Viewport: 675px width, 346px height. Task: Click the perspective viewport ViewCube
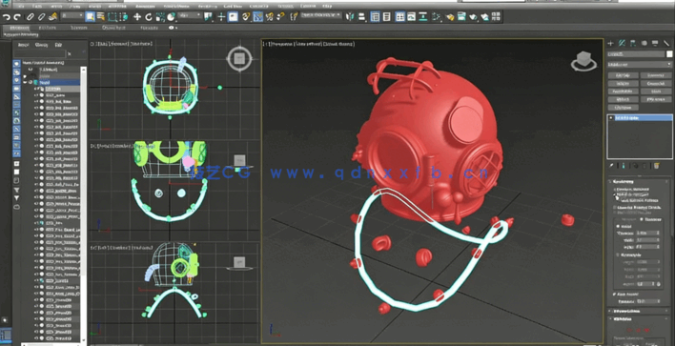pyautogui.click(x=583, y=61)
